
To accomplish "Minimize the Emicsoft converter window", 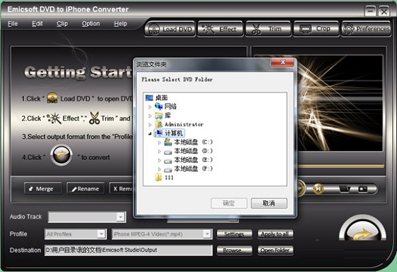I will pyautogui.click(x=370, y=12).
